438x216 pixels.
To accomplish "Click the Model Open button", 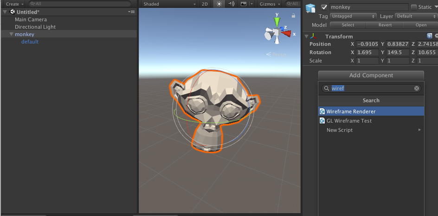I will click(x=421, y=25).
